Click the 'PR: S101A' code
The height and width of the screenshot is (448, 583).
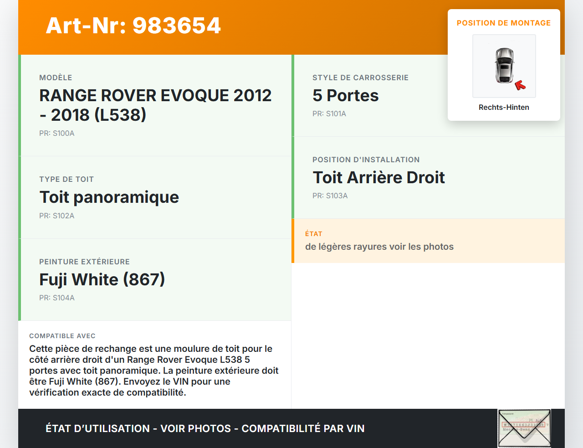point(329,114)
